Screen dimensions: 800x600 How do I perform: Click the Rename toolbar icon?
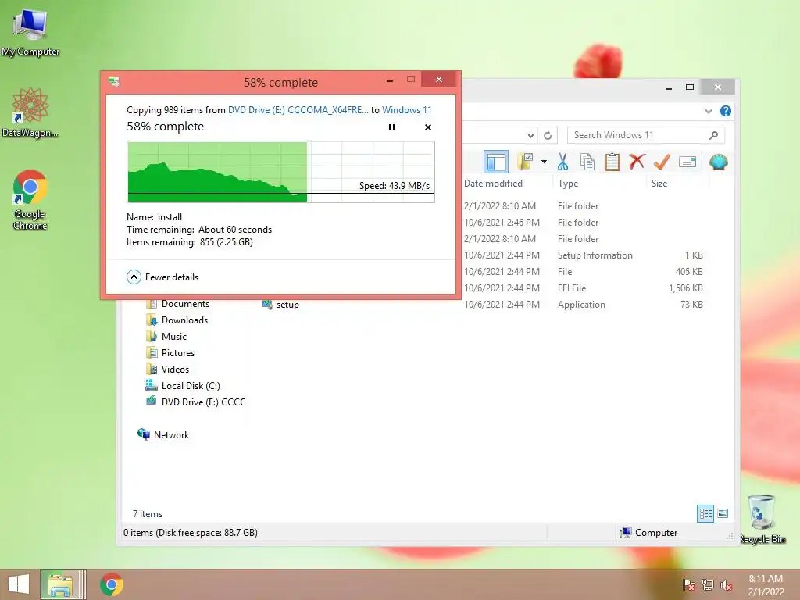click(x=687, y=162)
